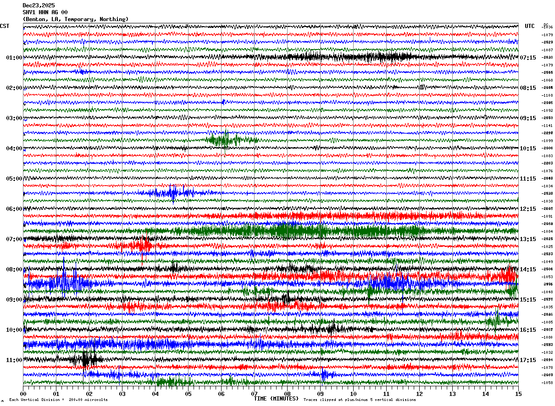
Task: Select the 11:00 CST time label
Action: pos(14,360)
